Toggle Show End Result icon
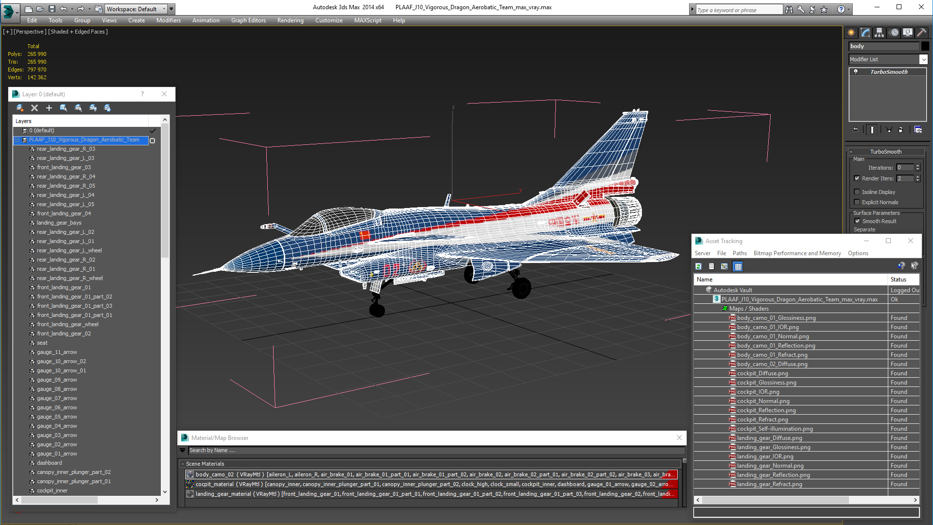Screen dimensions: 933x525 click(872, 130)
